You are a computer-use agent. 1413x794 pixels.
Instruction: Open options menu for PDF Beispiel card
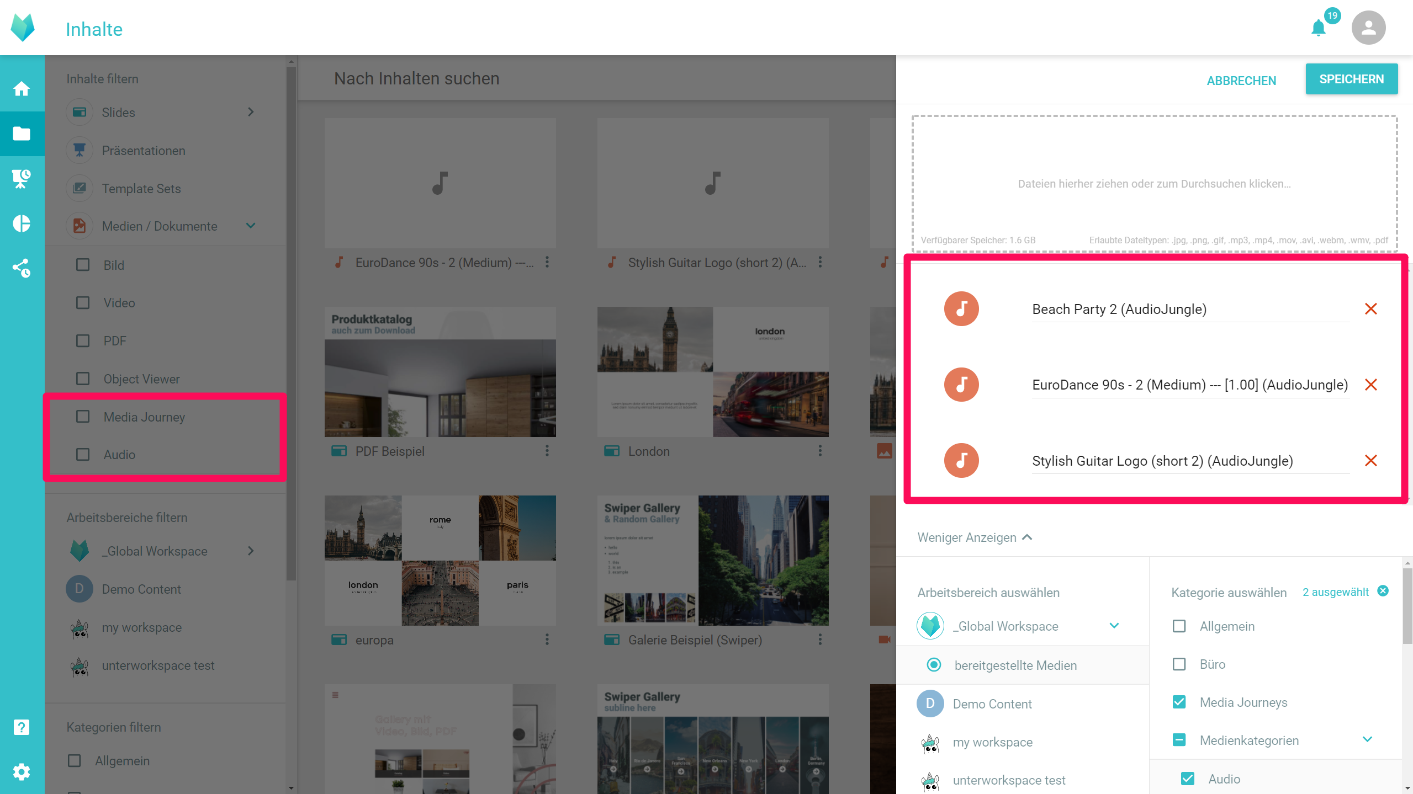(547, 451)
